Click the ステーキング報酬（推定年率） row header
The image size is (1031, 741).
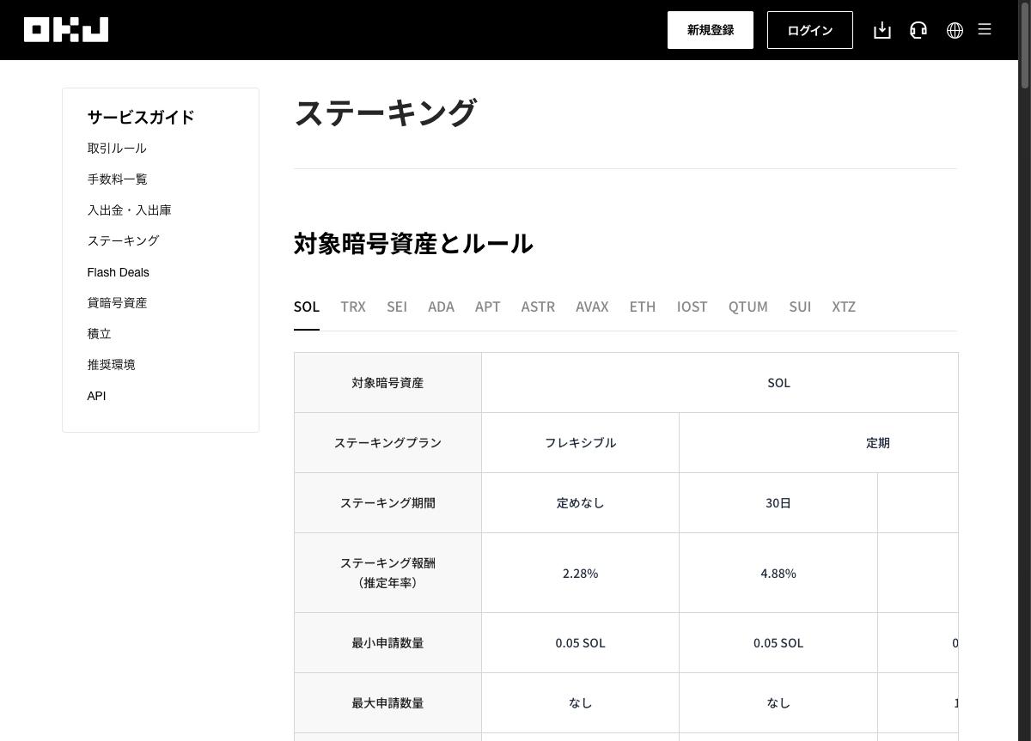387,573
